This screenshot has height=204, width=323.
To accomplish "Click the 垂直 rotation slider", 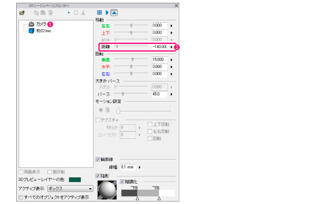I will tap(133, 60).
